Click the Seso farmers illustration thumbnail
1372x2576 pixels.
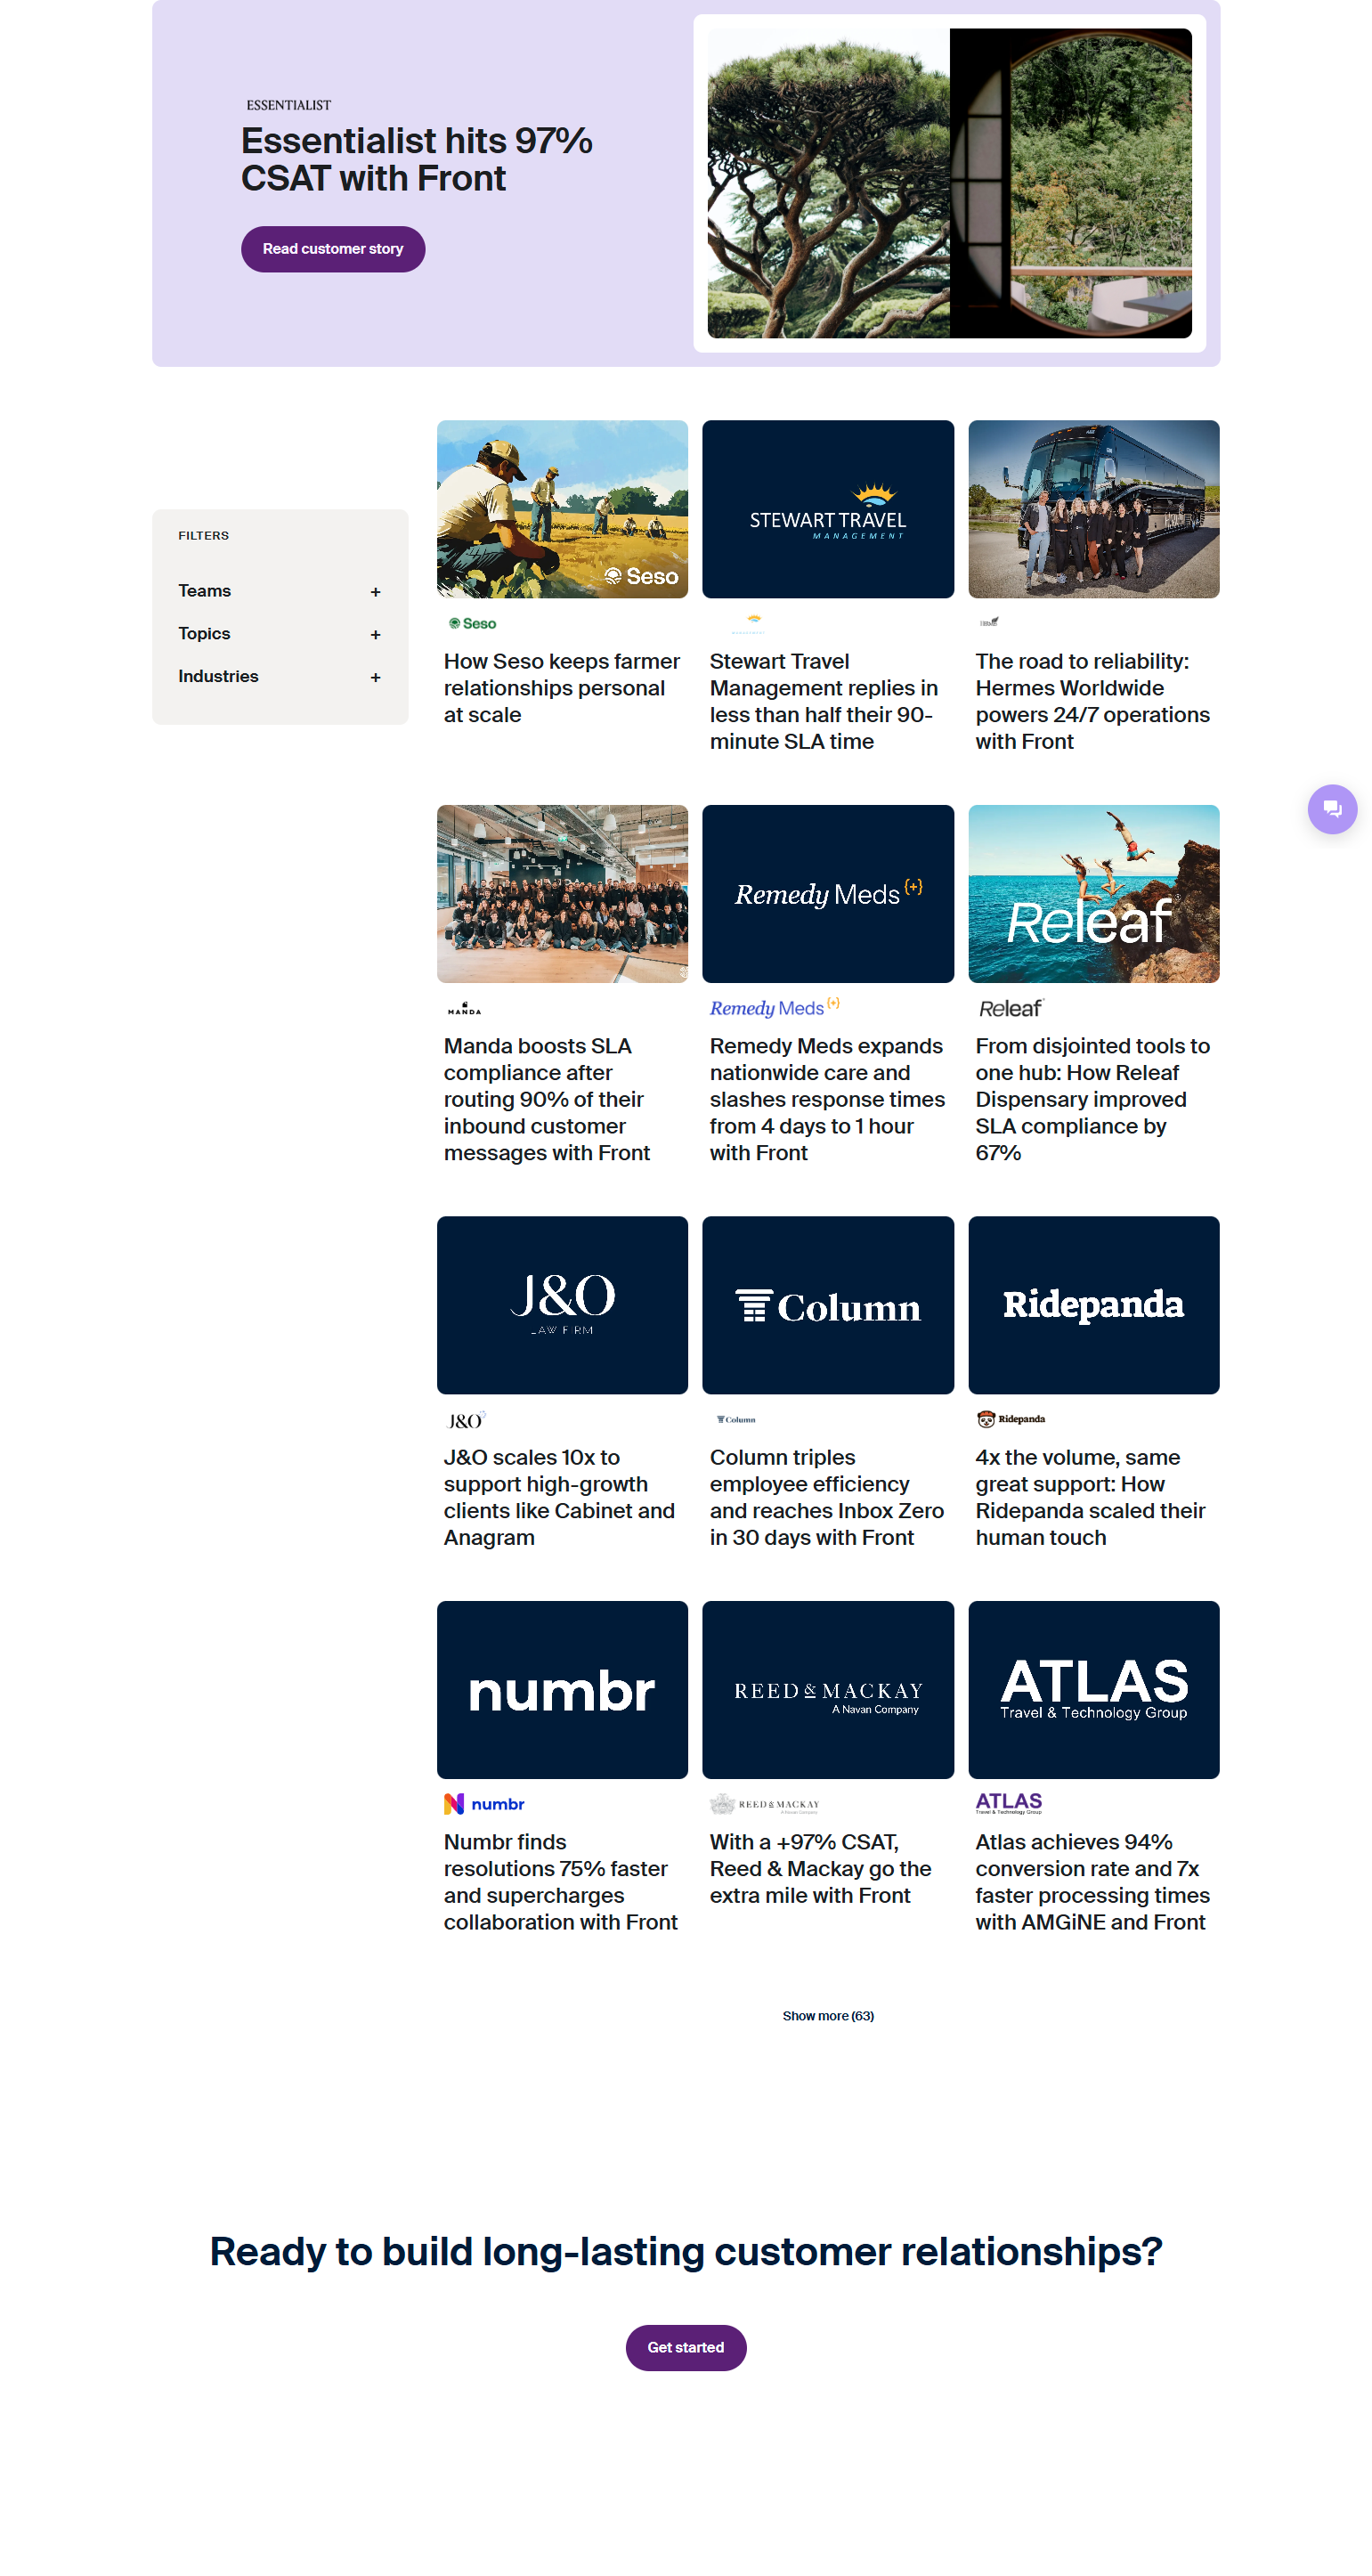[x=562, y=509]
